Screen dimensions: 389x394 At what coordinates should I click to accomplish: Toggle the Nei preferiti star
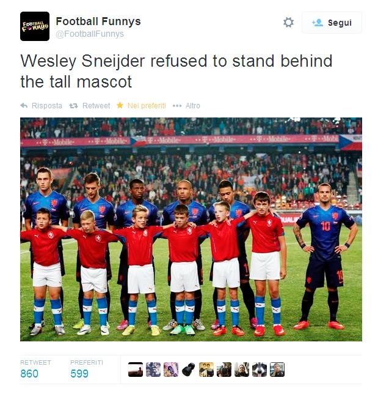click(x=141, y=105)
